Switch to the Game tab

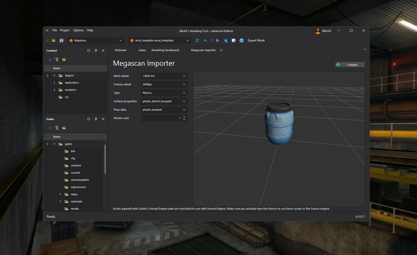[x=142, y=50]
